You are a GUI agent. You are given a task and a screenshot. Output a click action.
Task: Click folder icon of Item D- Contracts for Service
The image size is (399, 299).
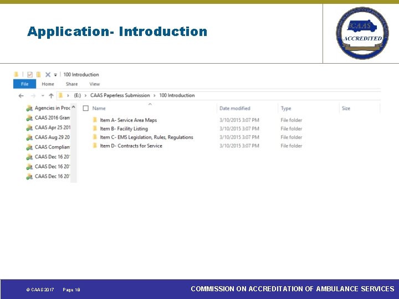[x=95, y=146]
